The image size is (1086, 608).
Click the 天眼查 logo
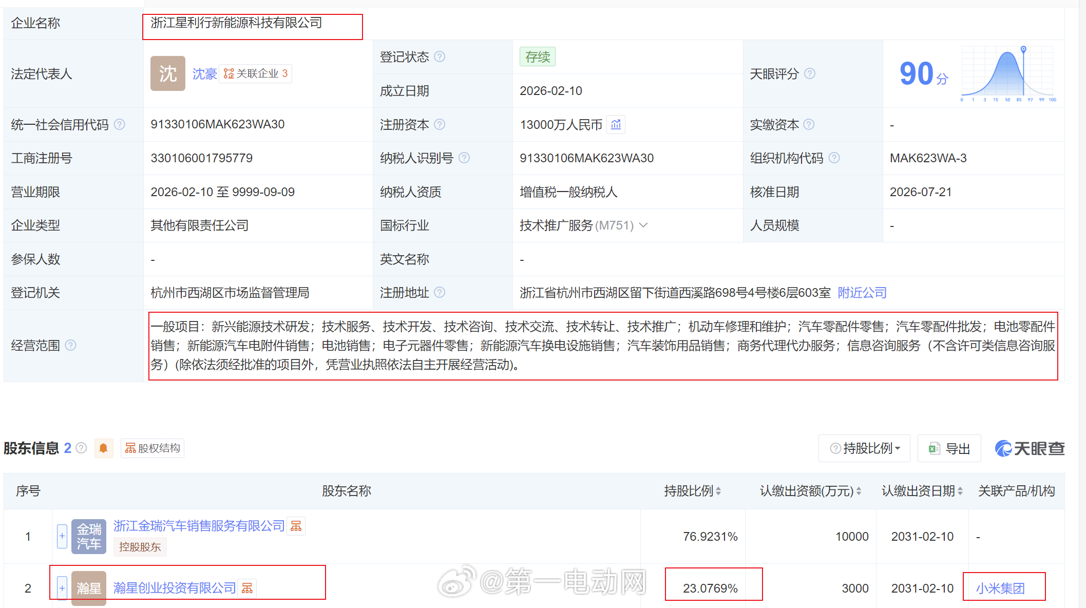pyautogui.click(x=1030, y=448)
